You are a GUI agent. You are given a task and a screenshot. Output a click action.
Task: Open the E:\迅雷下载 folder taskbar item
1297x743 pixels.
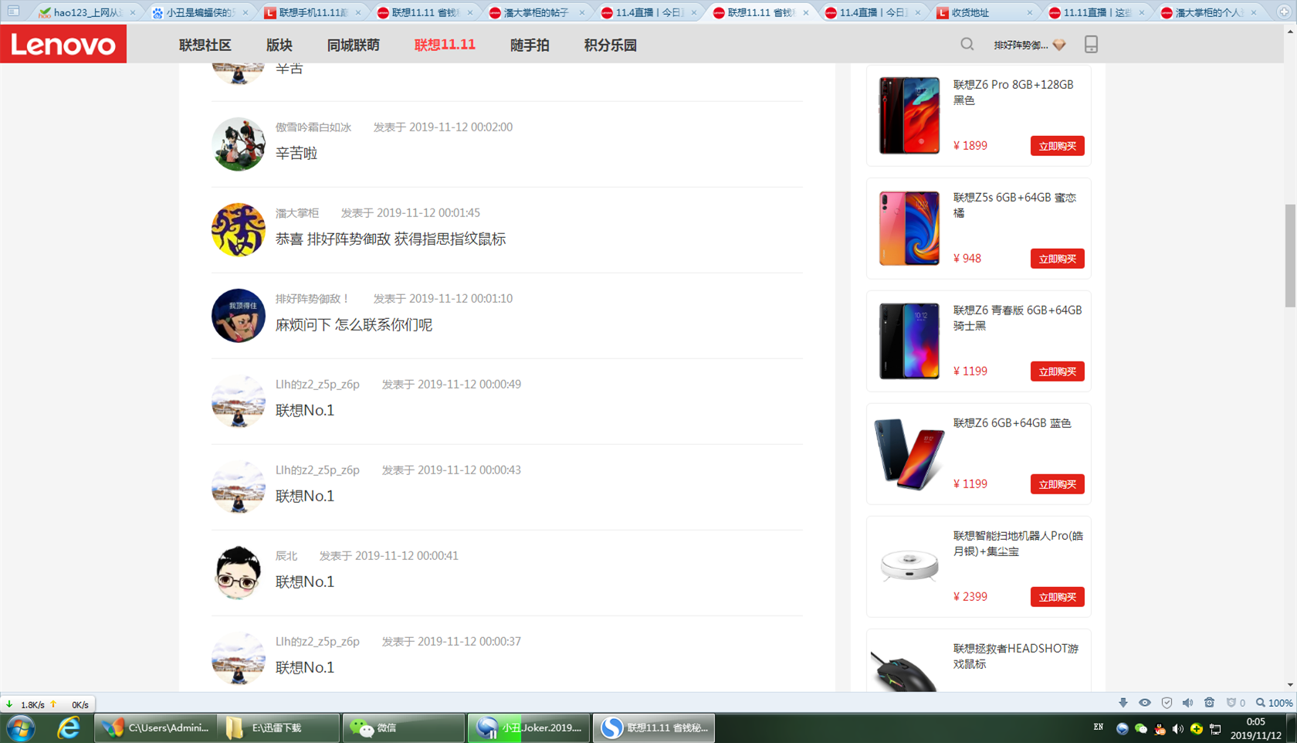point(279,728)
